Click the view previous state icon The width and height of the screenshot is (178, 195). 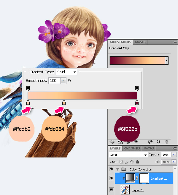[x=150, y=142]
